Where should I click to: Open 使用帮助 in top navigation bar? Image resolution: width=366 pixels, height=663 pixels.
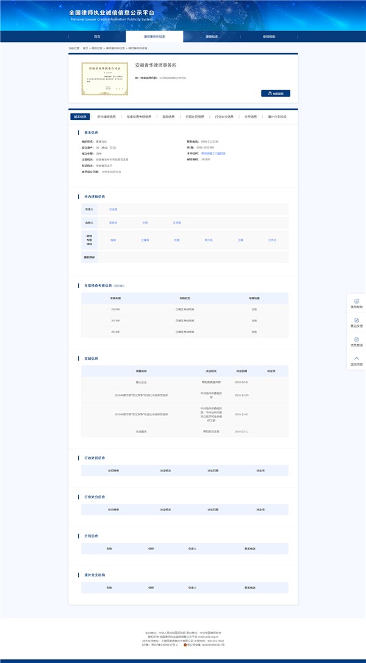pyautogui.click(x=268, y=37)
